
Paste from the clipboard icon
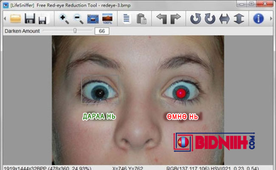[x=141, y=19]
